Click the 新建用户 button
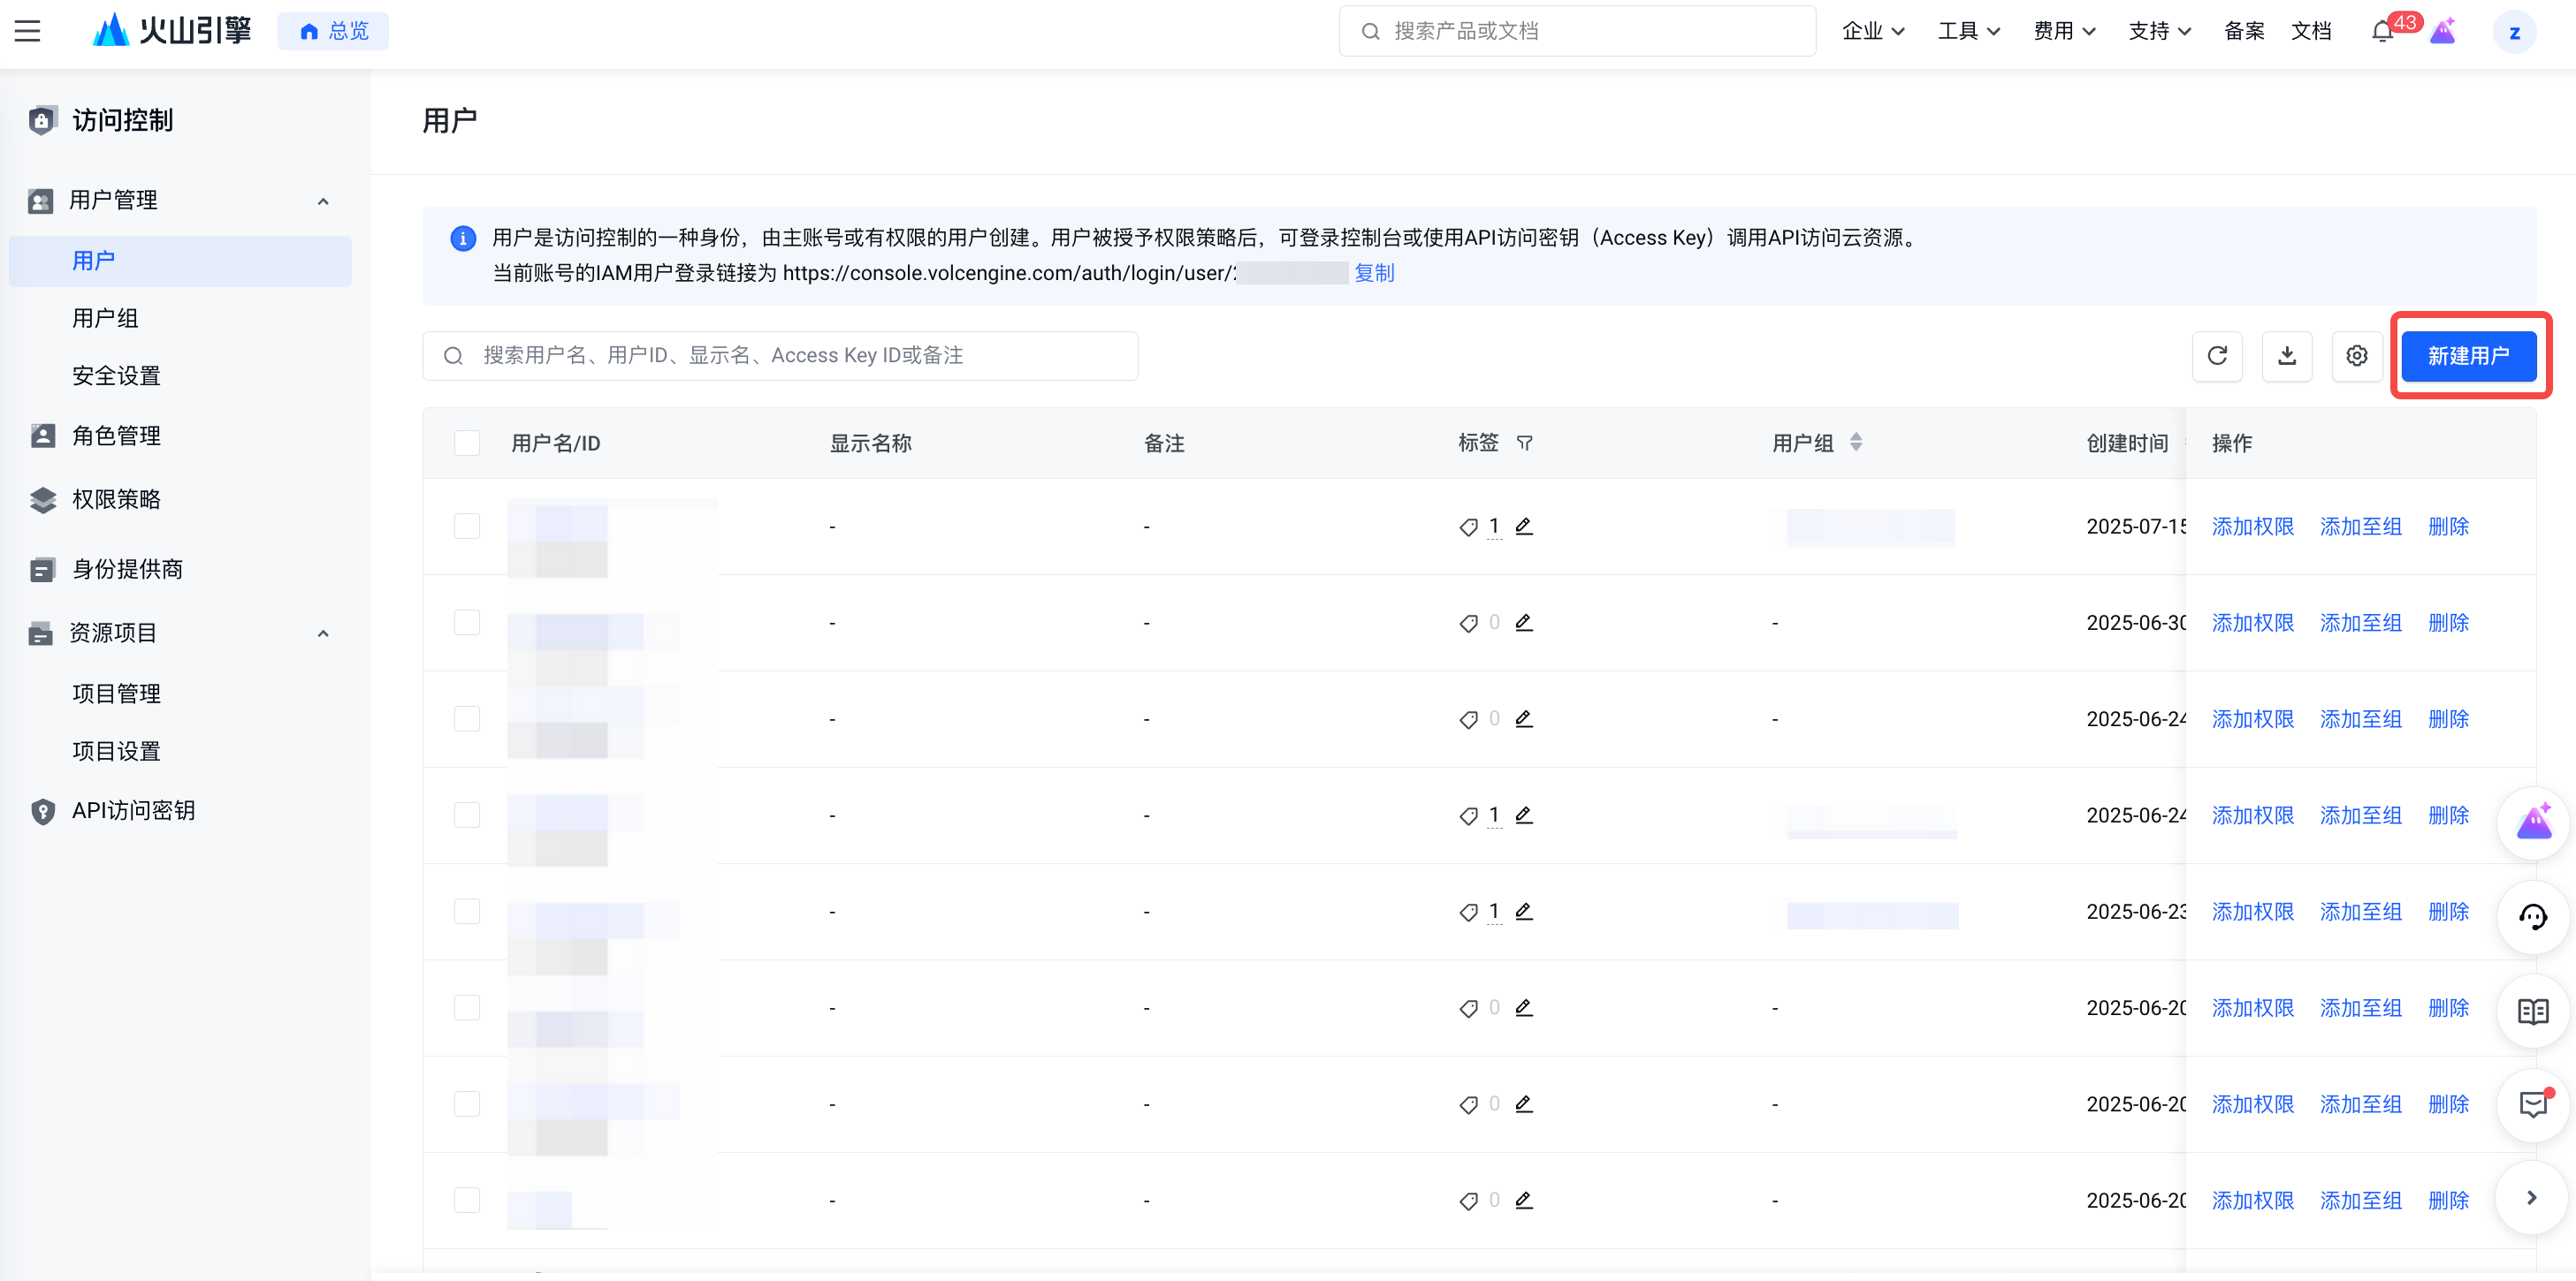The width and height of the screenshot is (2576, 1281). [x=2468, y=356]
